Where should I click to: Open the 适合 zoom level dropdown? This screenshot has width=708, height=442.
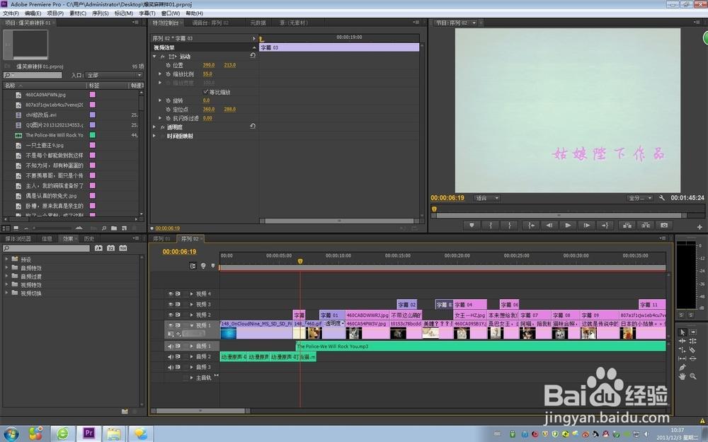(487, 198)
